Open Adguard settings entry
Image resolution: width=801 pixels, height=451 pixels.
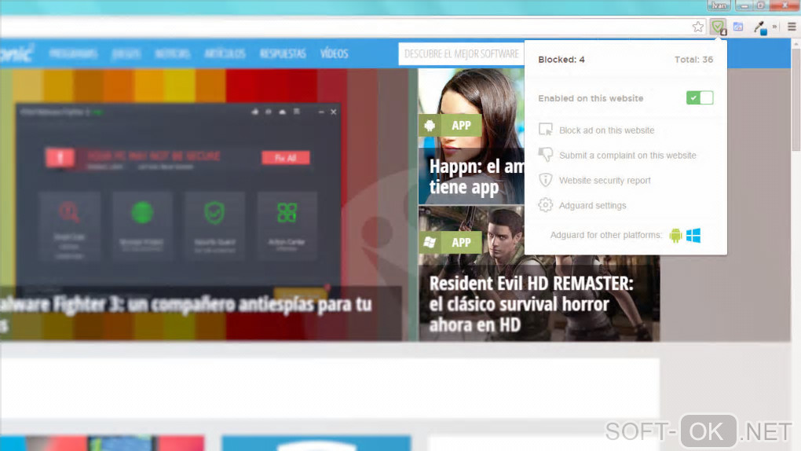tap(593, 206)
